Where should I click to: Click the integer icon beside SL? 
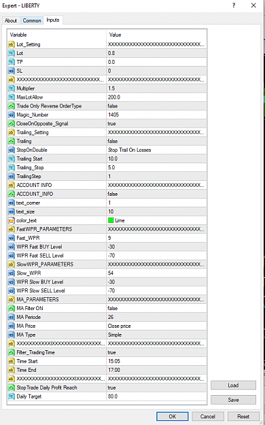click(x=12, y=71)
